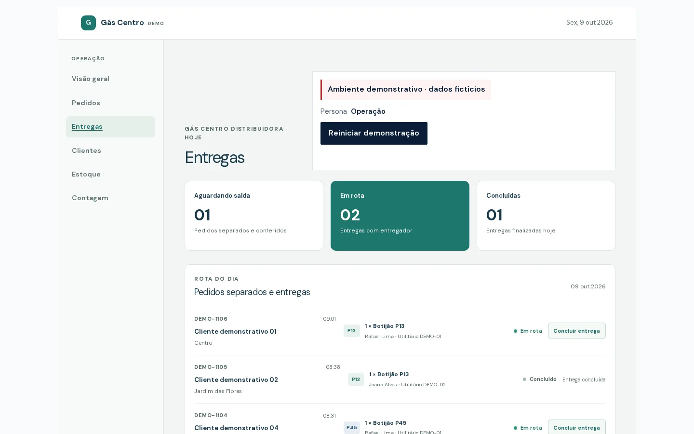Open Cliente demonstrativo 01 entry
The image size is (694, 434).
(235, 331)
